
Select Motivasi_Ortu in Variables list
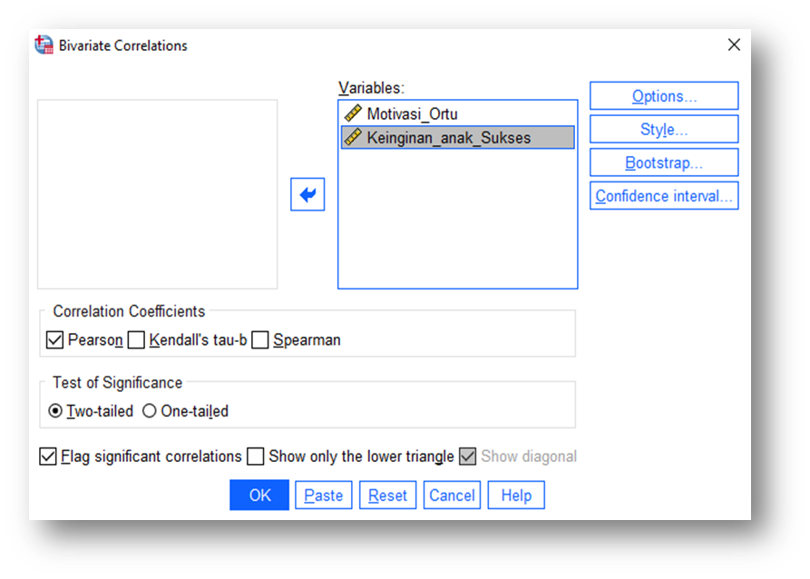[458, 113]
